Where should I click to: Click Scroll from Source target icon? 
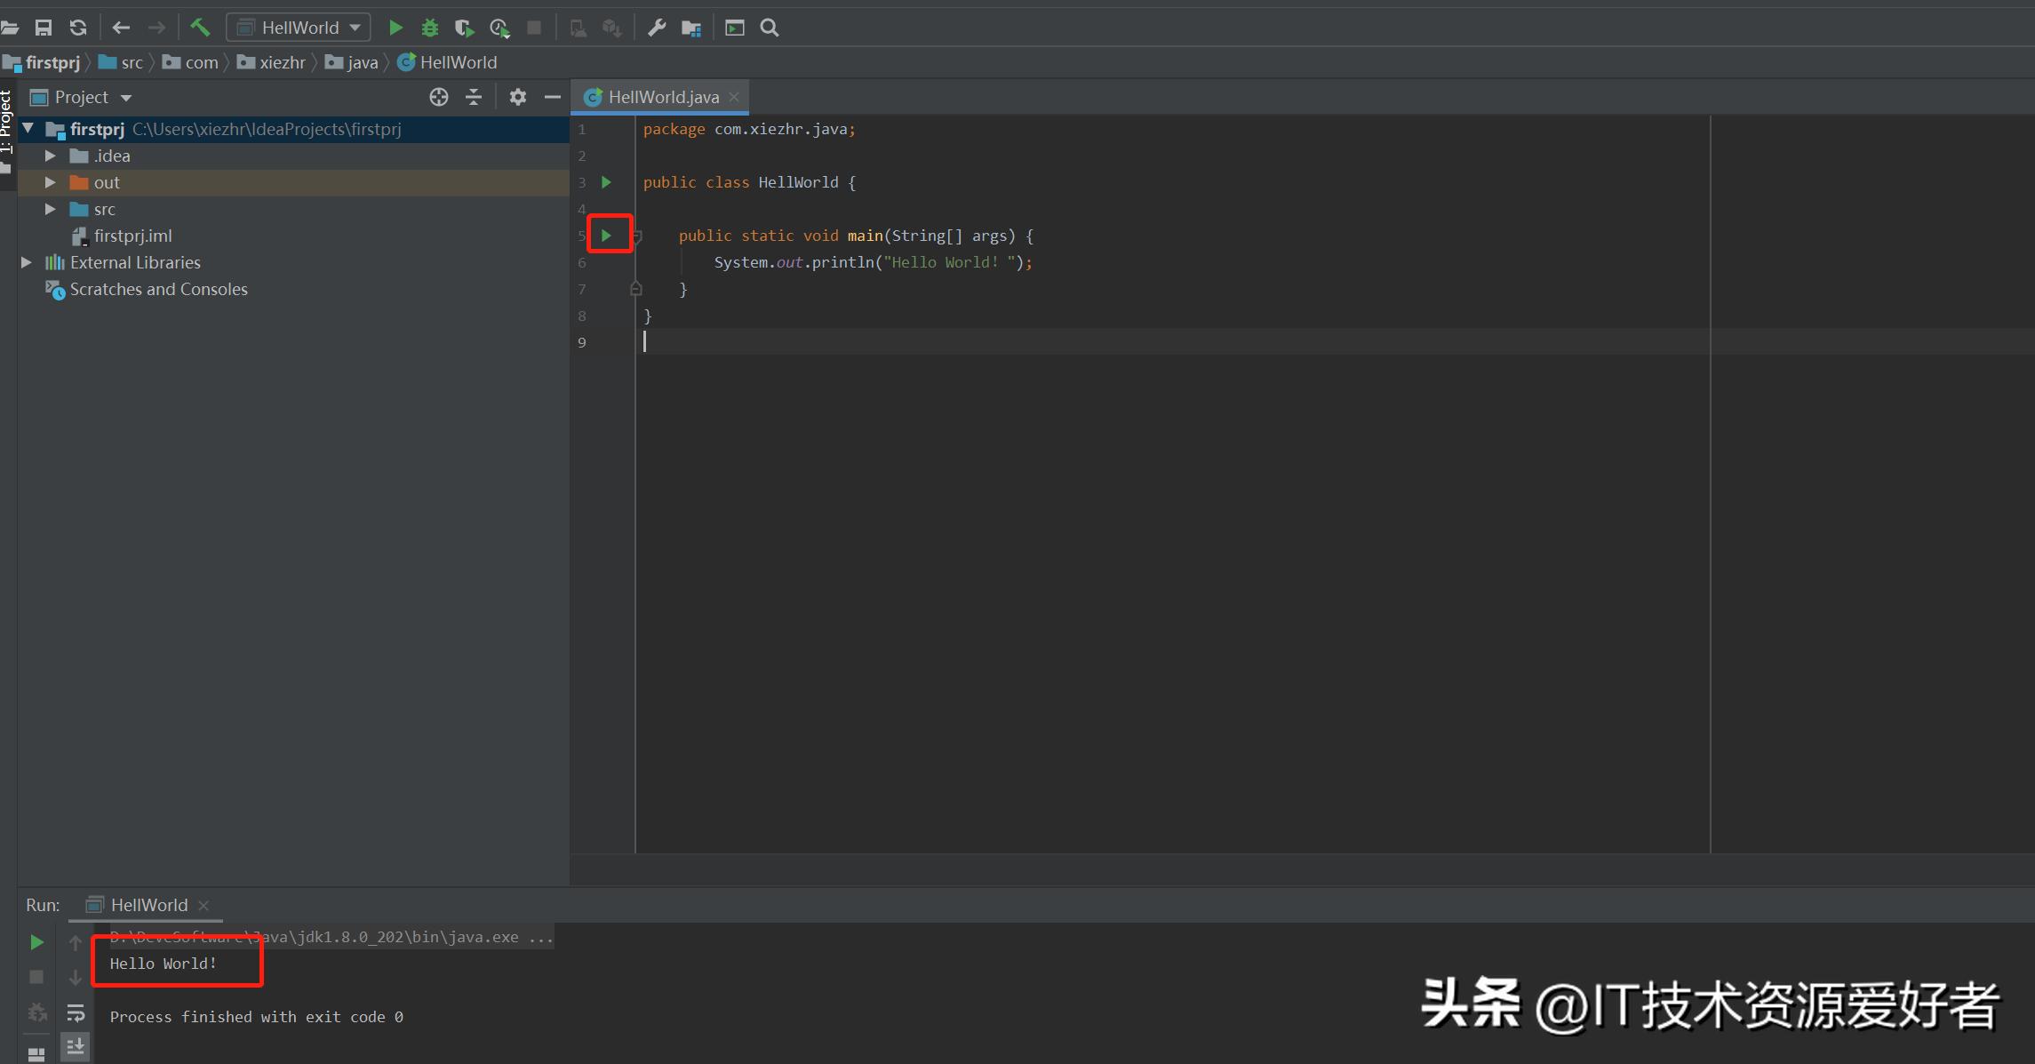point(438,97)
